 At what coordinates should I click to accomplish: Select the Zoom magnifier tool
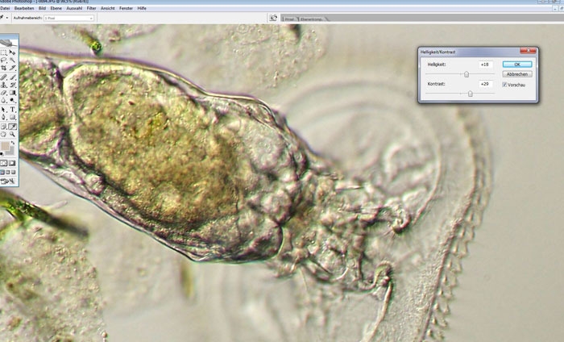point(13,135)
